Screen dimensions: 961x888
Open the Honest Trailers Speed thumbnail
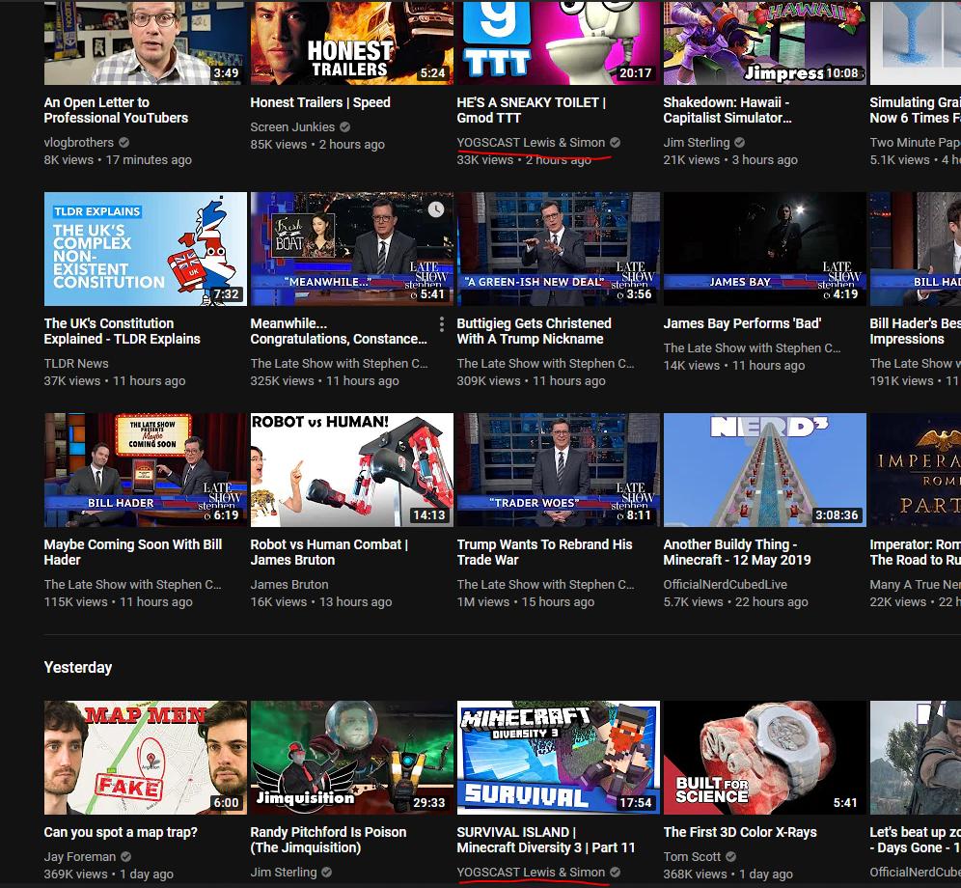tap(352, 42)
